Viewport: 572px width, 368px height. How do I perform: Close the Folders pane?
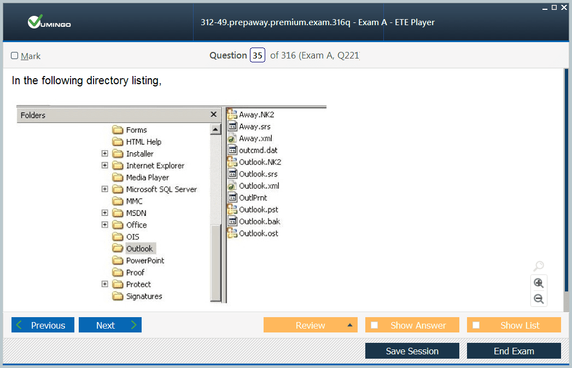coord(214,114)
